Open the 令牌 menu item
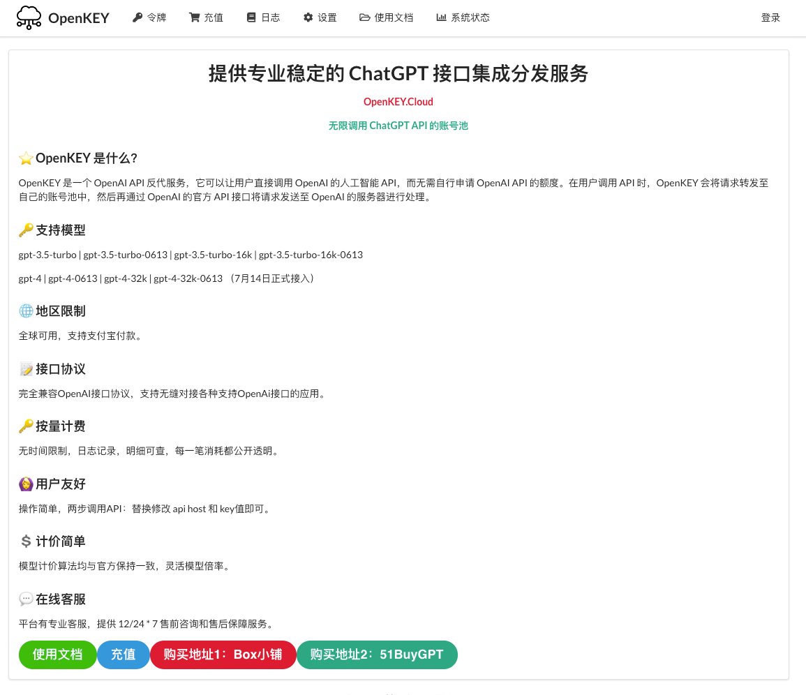 (149, 17)
